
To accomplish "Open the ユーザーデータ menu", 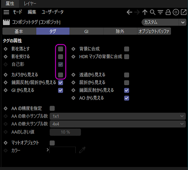I will [53, 12].
